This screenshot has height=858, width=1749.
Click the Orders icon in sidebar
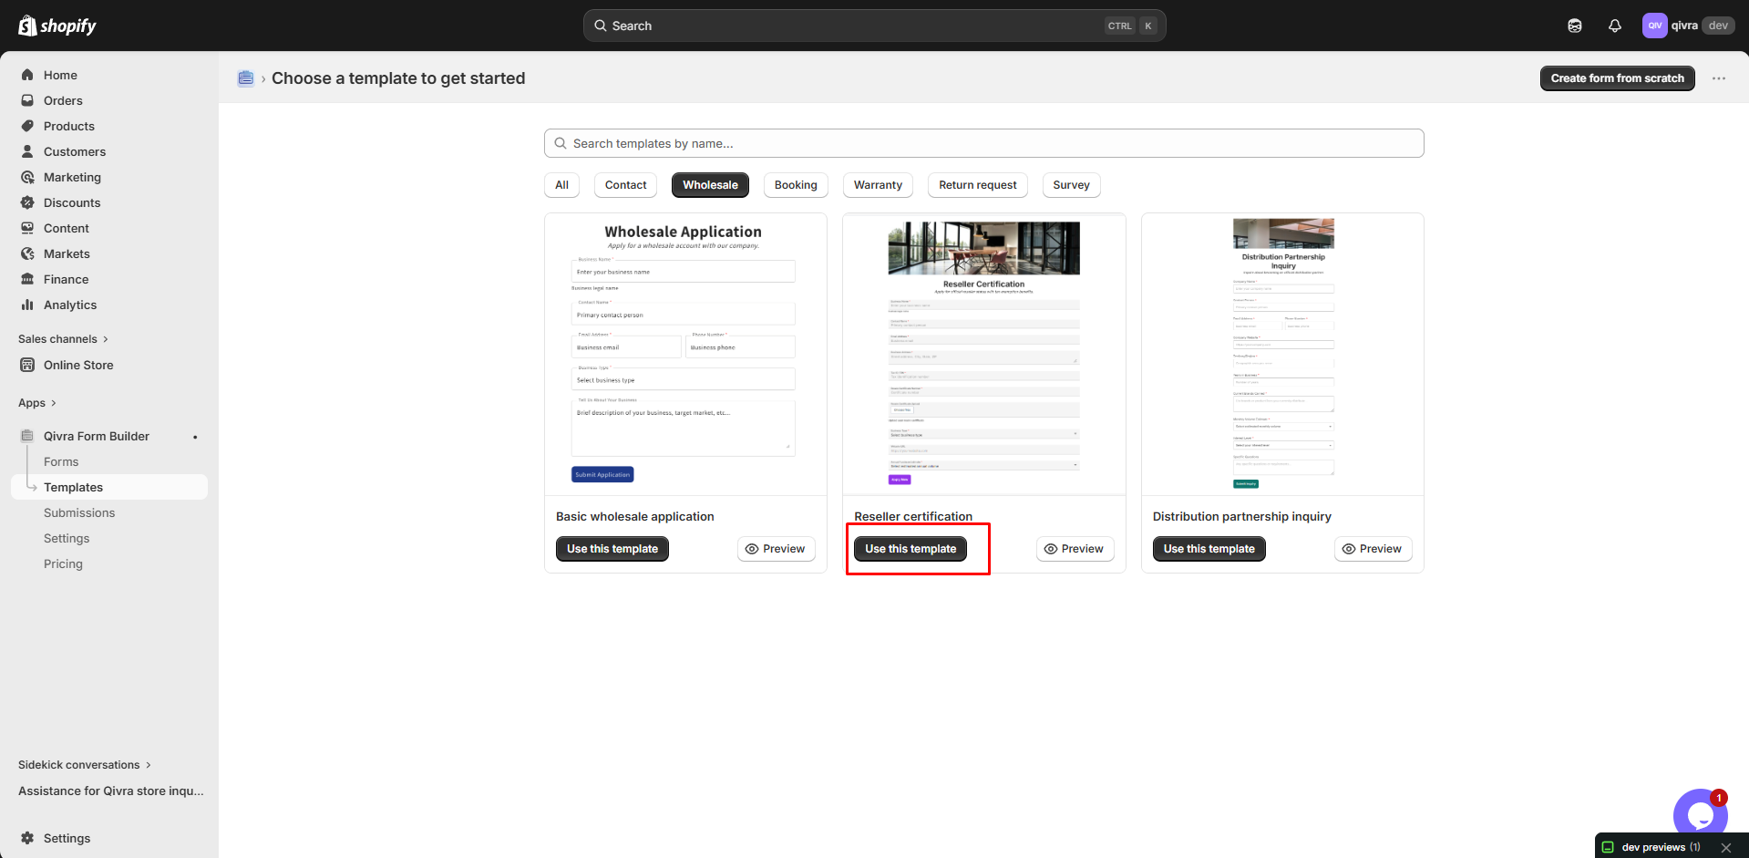tap(27, 100)
